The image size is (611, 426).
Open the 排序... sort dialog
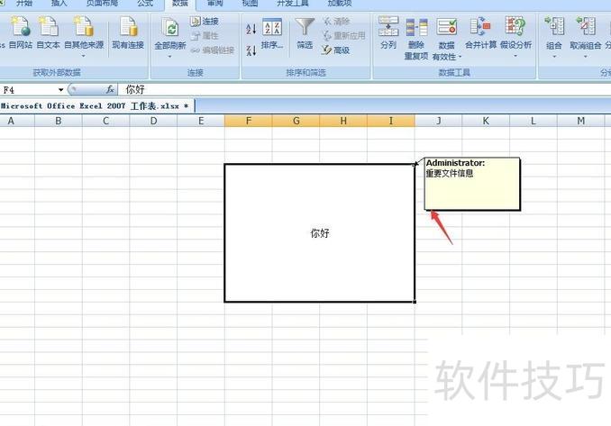[272, 34]
